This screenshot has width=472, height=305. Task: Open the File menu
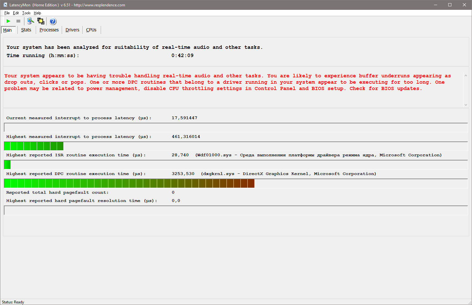point(7,13)
